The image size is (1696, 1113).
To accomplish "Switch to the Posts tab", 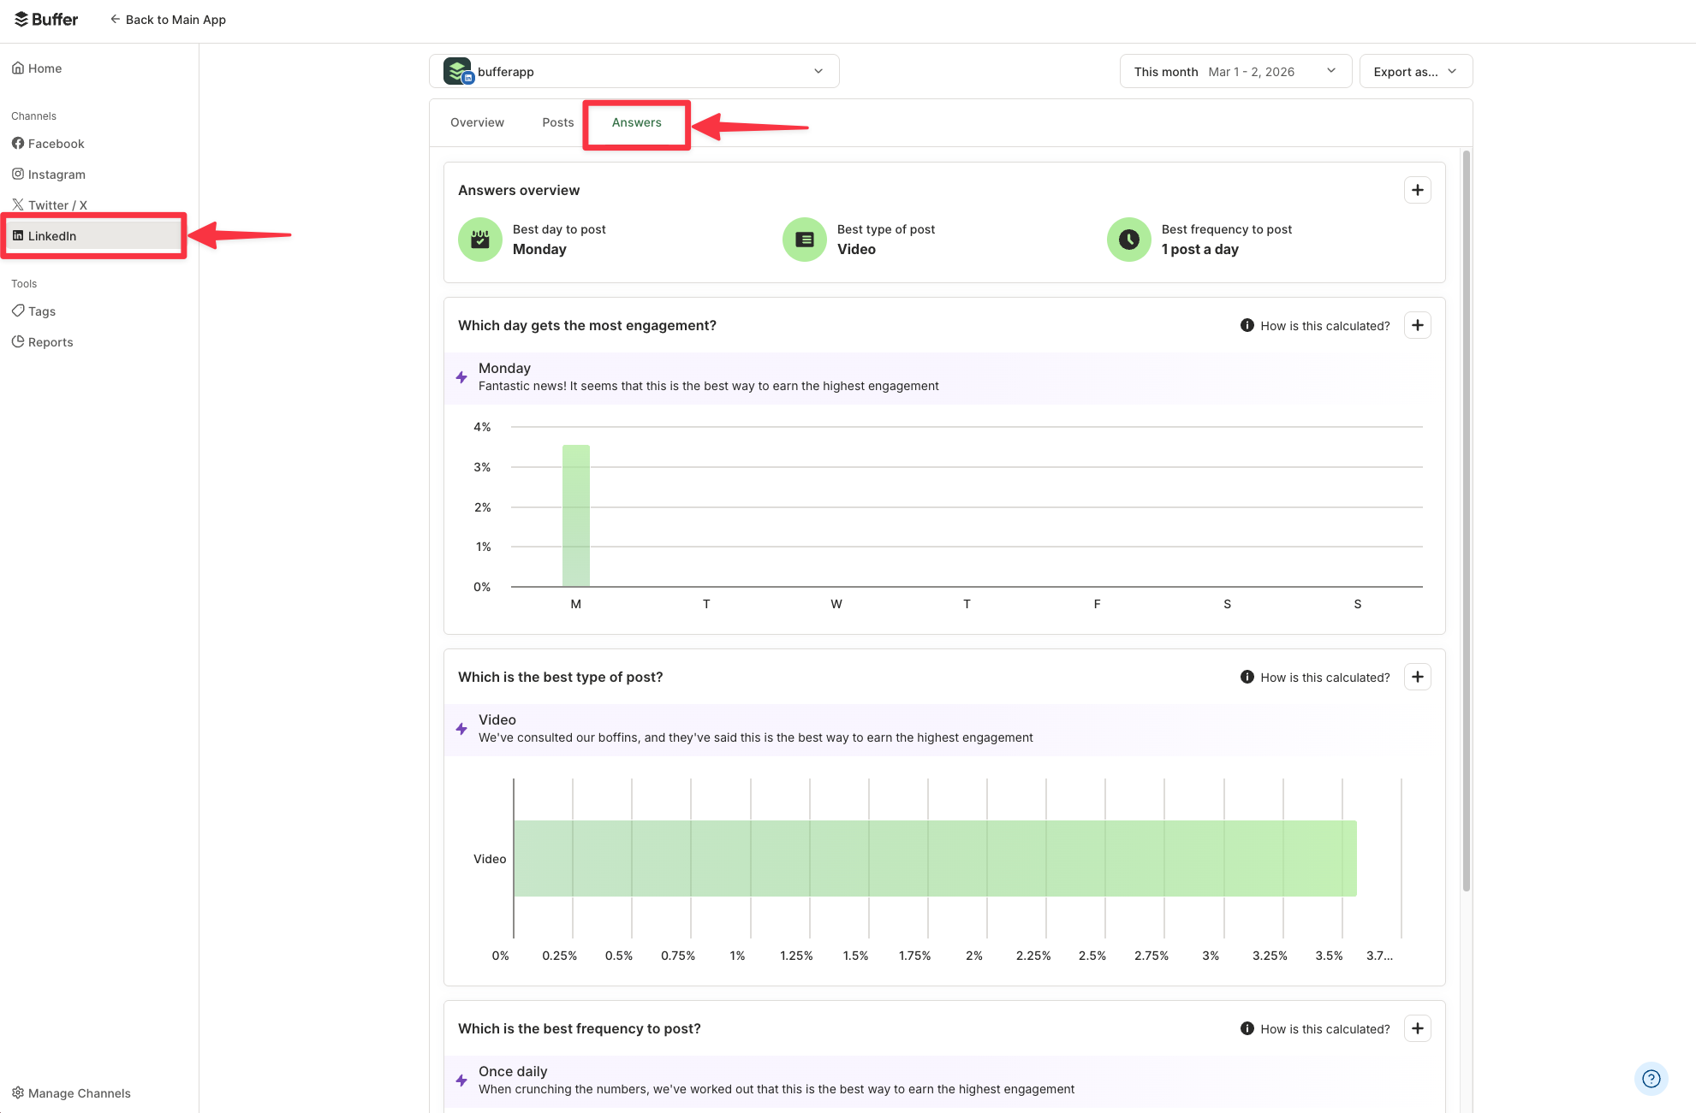I will click(x=557, y=122).
